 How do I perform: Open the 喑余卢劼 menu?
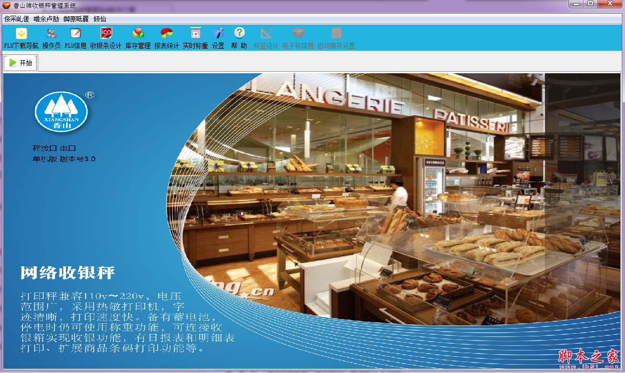(x=46, y=19)
